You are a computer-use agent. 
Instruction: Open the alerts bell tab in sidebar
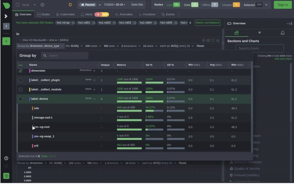[x=282, y=33]
